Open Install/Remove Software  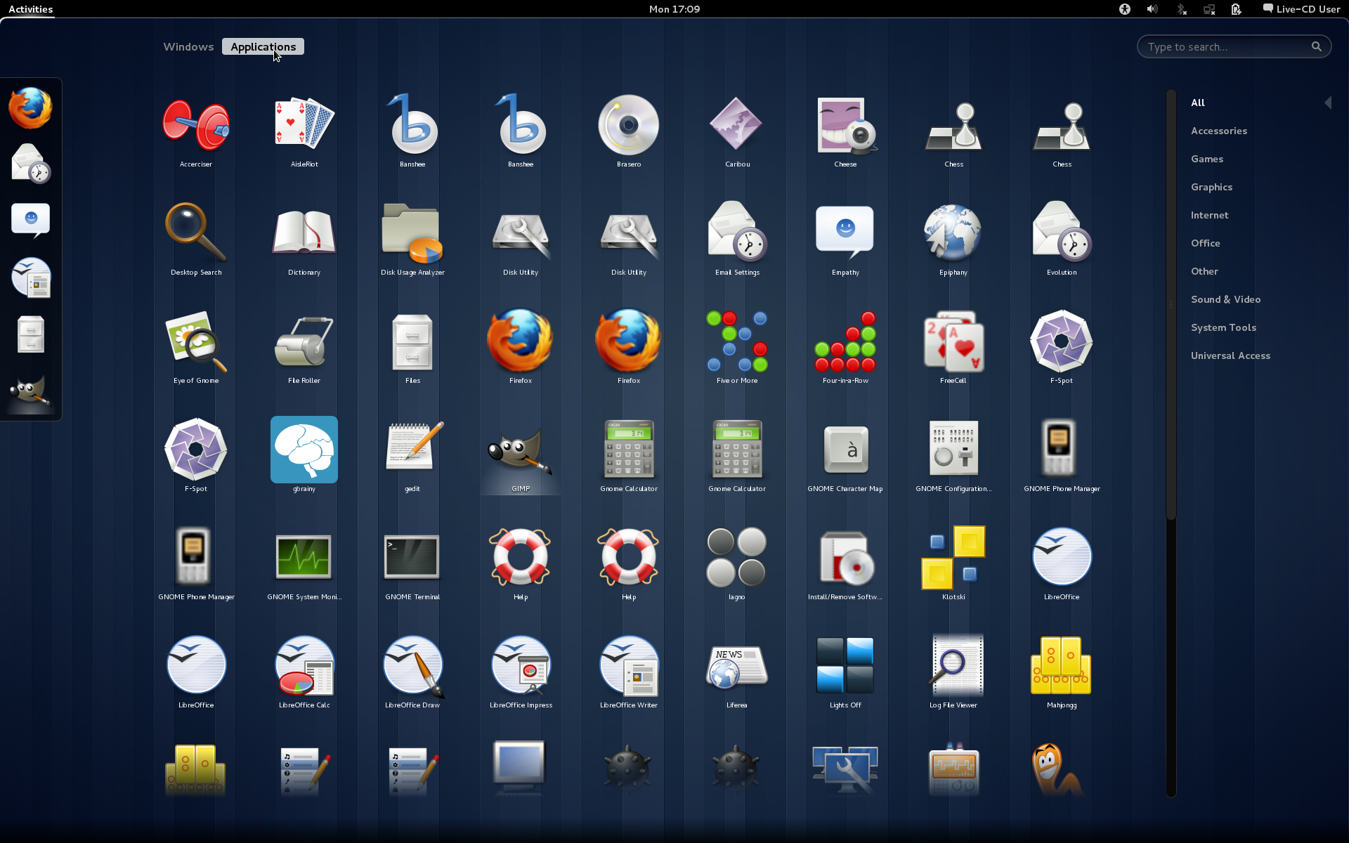845,565
